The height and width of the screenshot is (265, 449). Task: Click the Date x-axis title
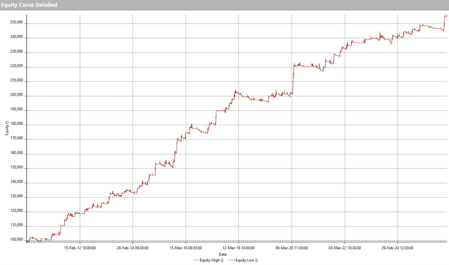tap(223, 254)
